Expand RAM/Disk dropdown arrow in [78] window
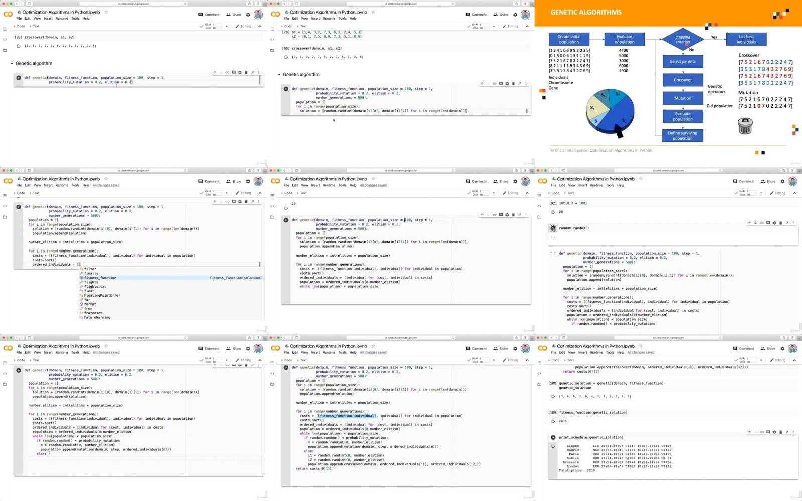 tap(494, 26)
